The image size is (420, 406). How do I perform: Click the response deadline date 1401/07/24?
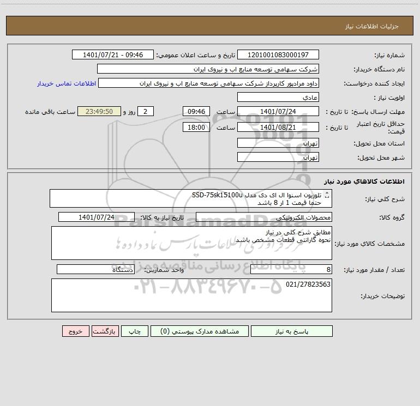click(x=278, y=112)
